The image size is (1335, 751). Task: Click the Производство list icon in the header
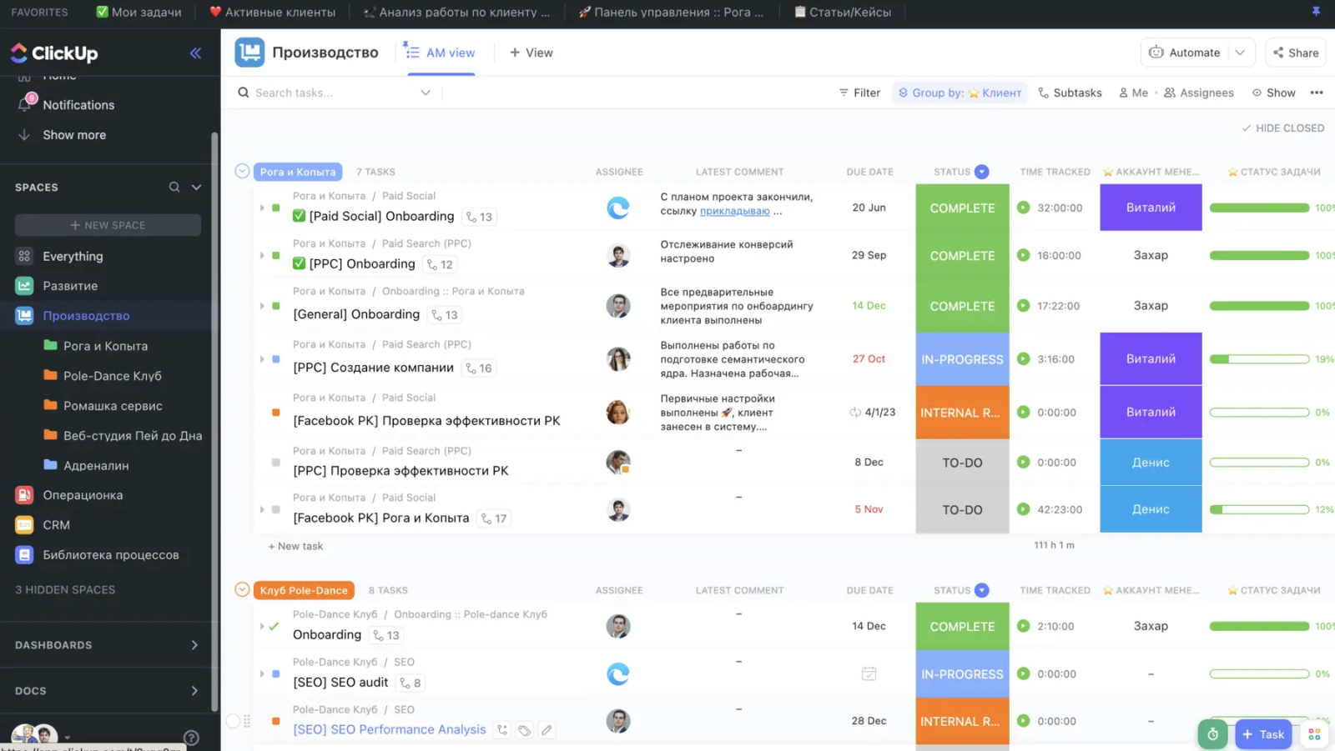pos(249,53)
